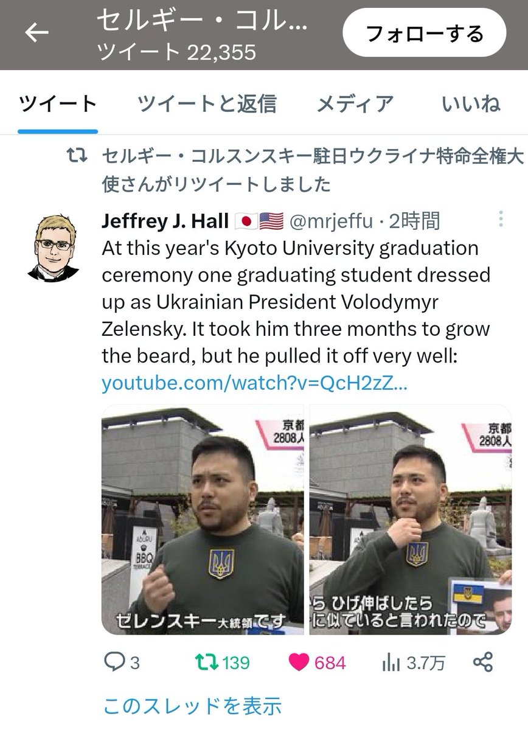Open the view analytics bar-chart icon
Image resolution: width=528 pixels, height=730 pixels.
click(x=391, y=662)
